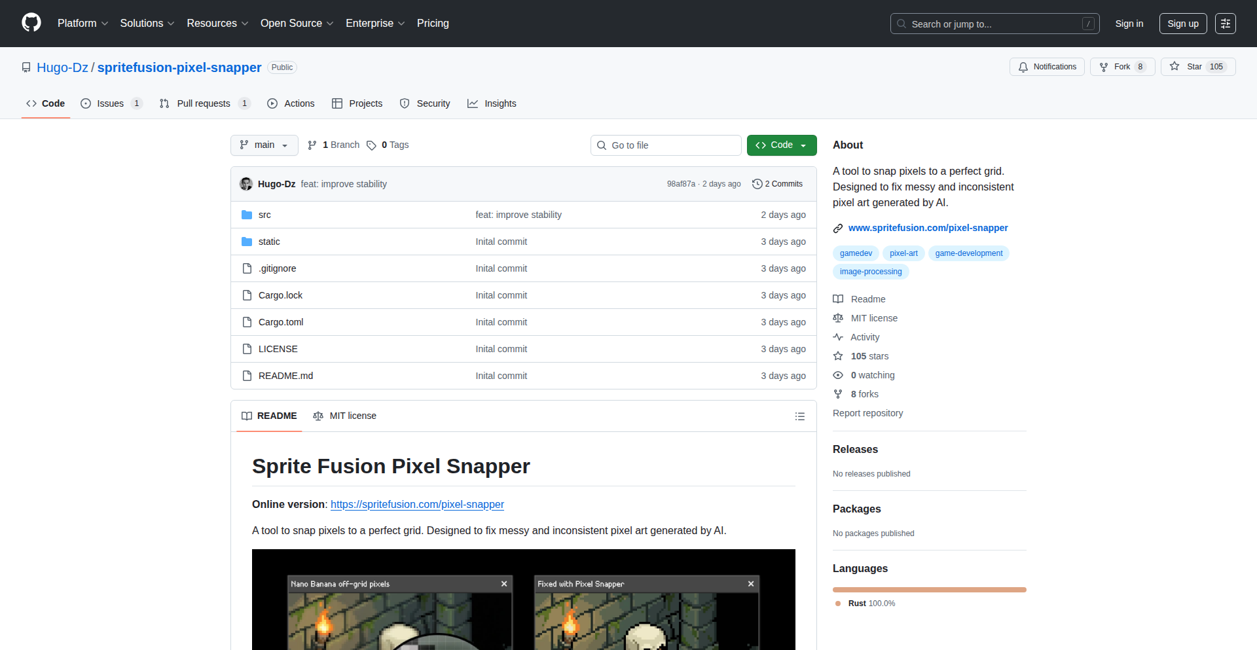The image size is (1257, 650).
Task: Open www.spritefusion.com/pixel-snapper in About
Action: click(928, 228)
